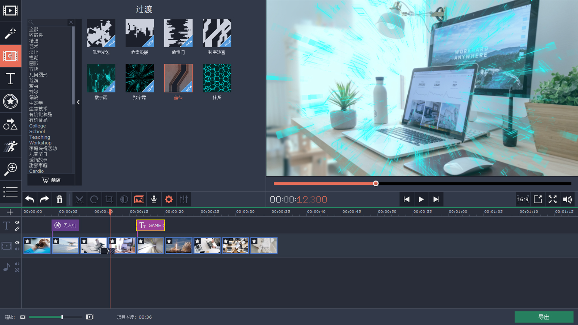The width and height of the screenshot is (578, 325).
Task: Delete selection with trash icon
Action: click(59, 200)
